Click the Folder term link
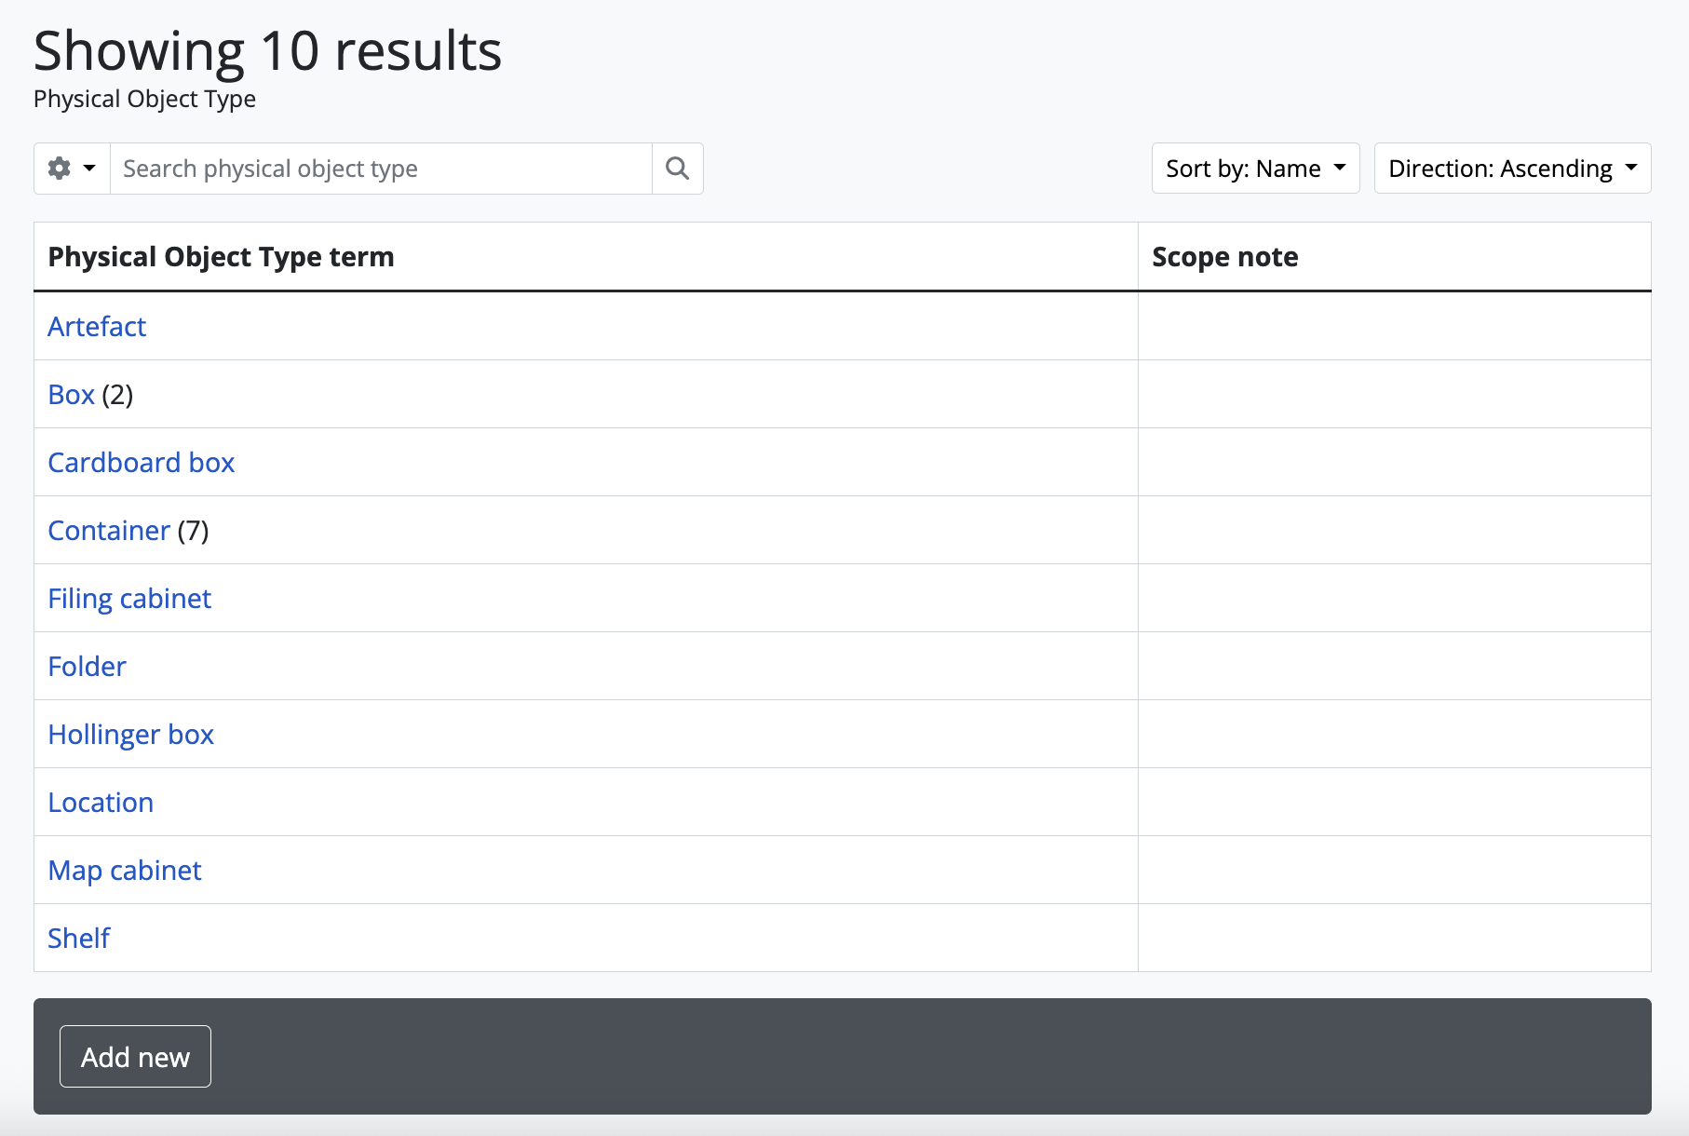The image size is (1689, 1136). [87, 667]
